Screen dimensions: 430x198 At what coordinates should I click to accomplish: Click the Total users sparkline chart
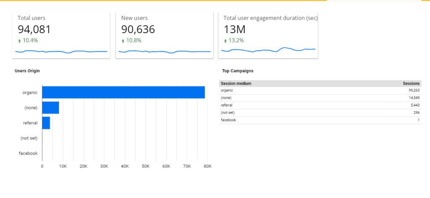[61, 52]
